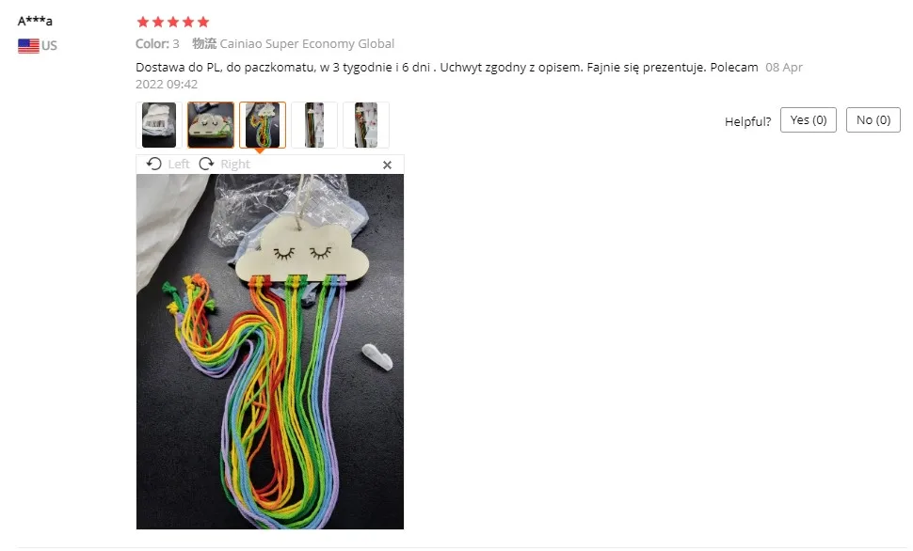Click the Right rotate label
Image resolution: width=913 pixels, height=551 pixels.
235,165
